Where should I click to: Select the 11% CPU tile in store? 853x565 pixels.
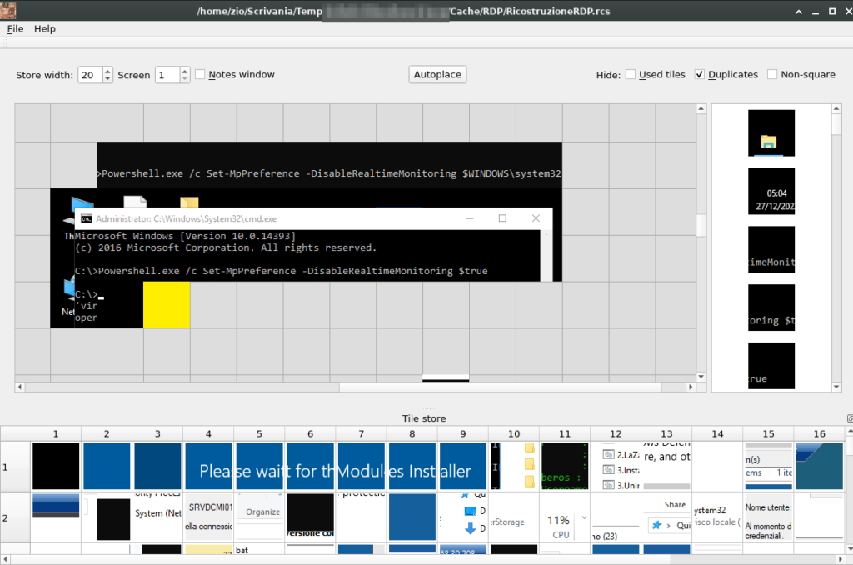coord(565,517)
